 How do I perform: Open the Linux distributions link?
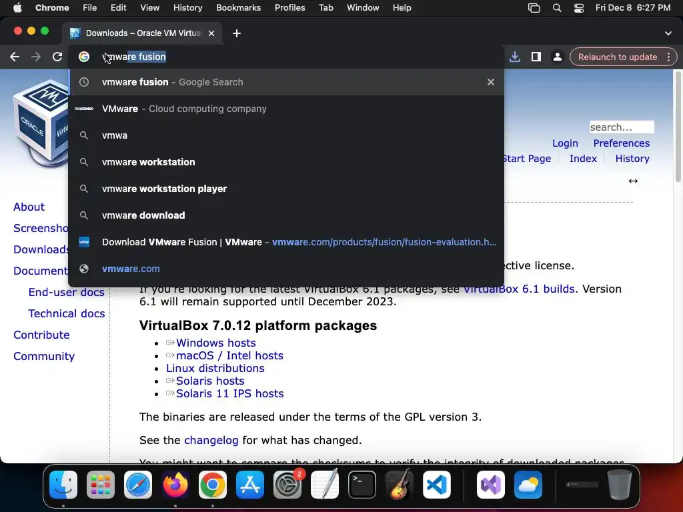215,368
